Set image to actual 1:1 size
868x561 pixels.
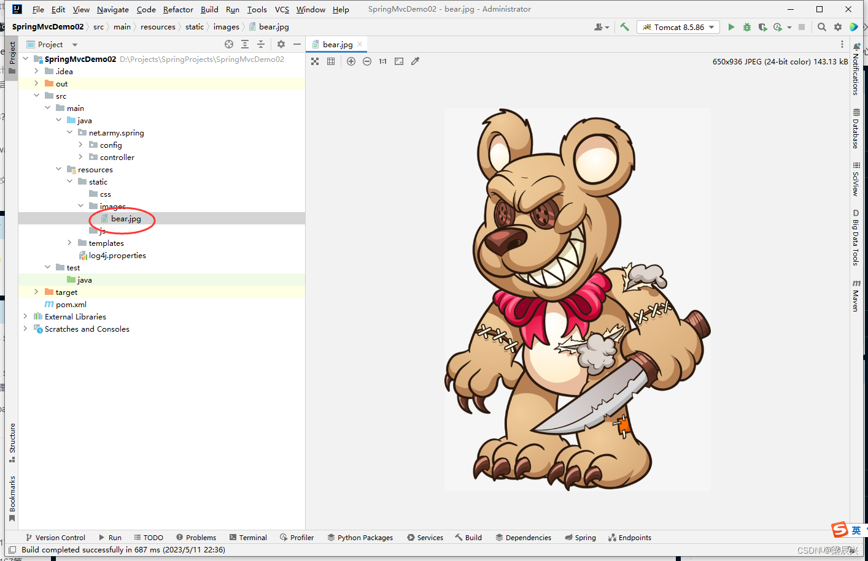[383, 61]
